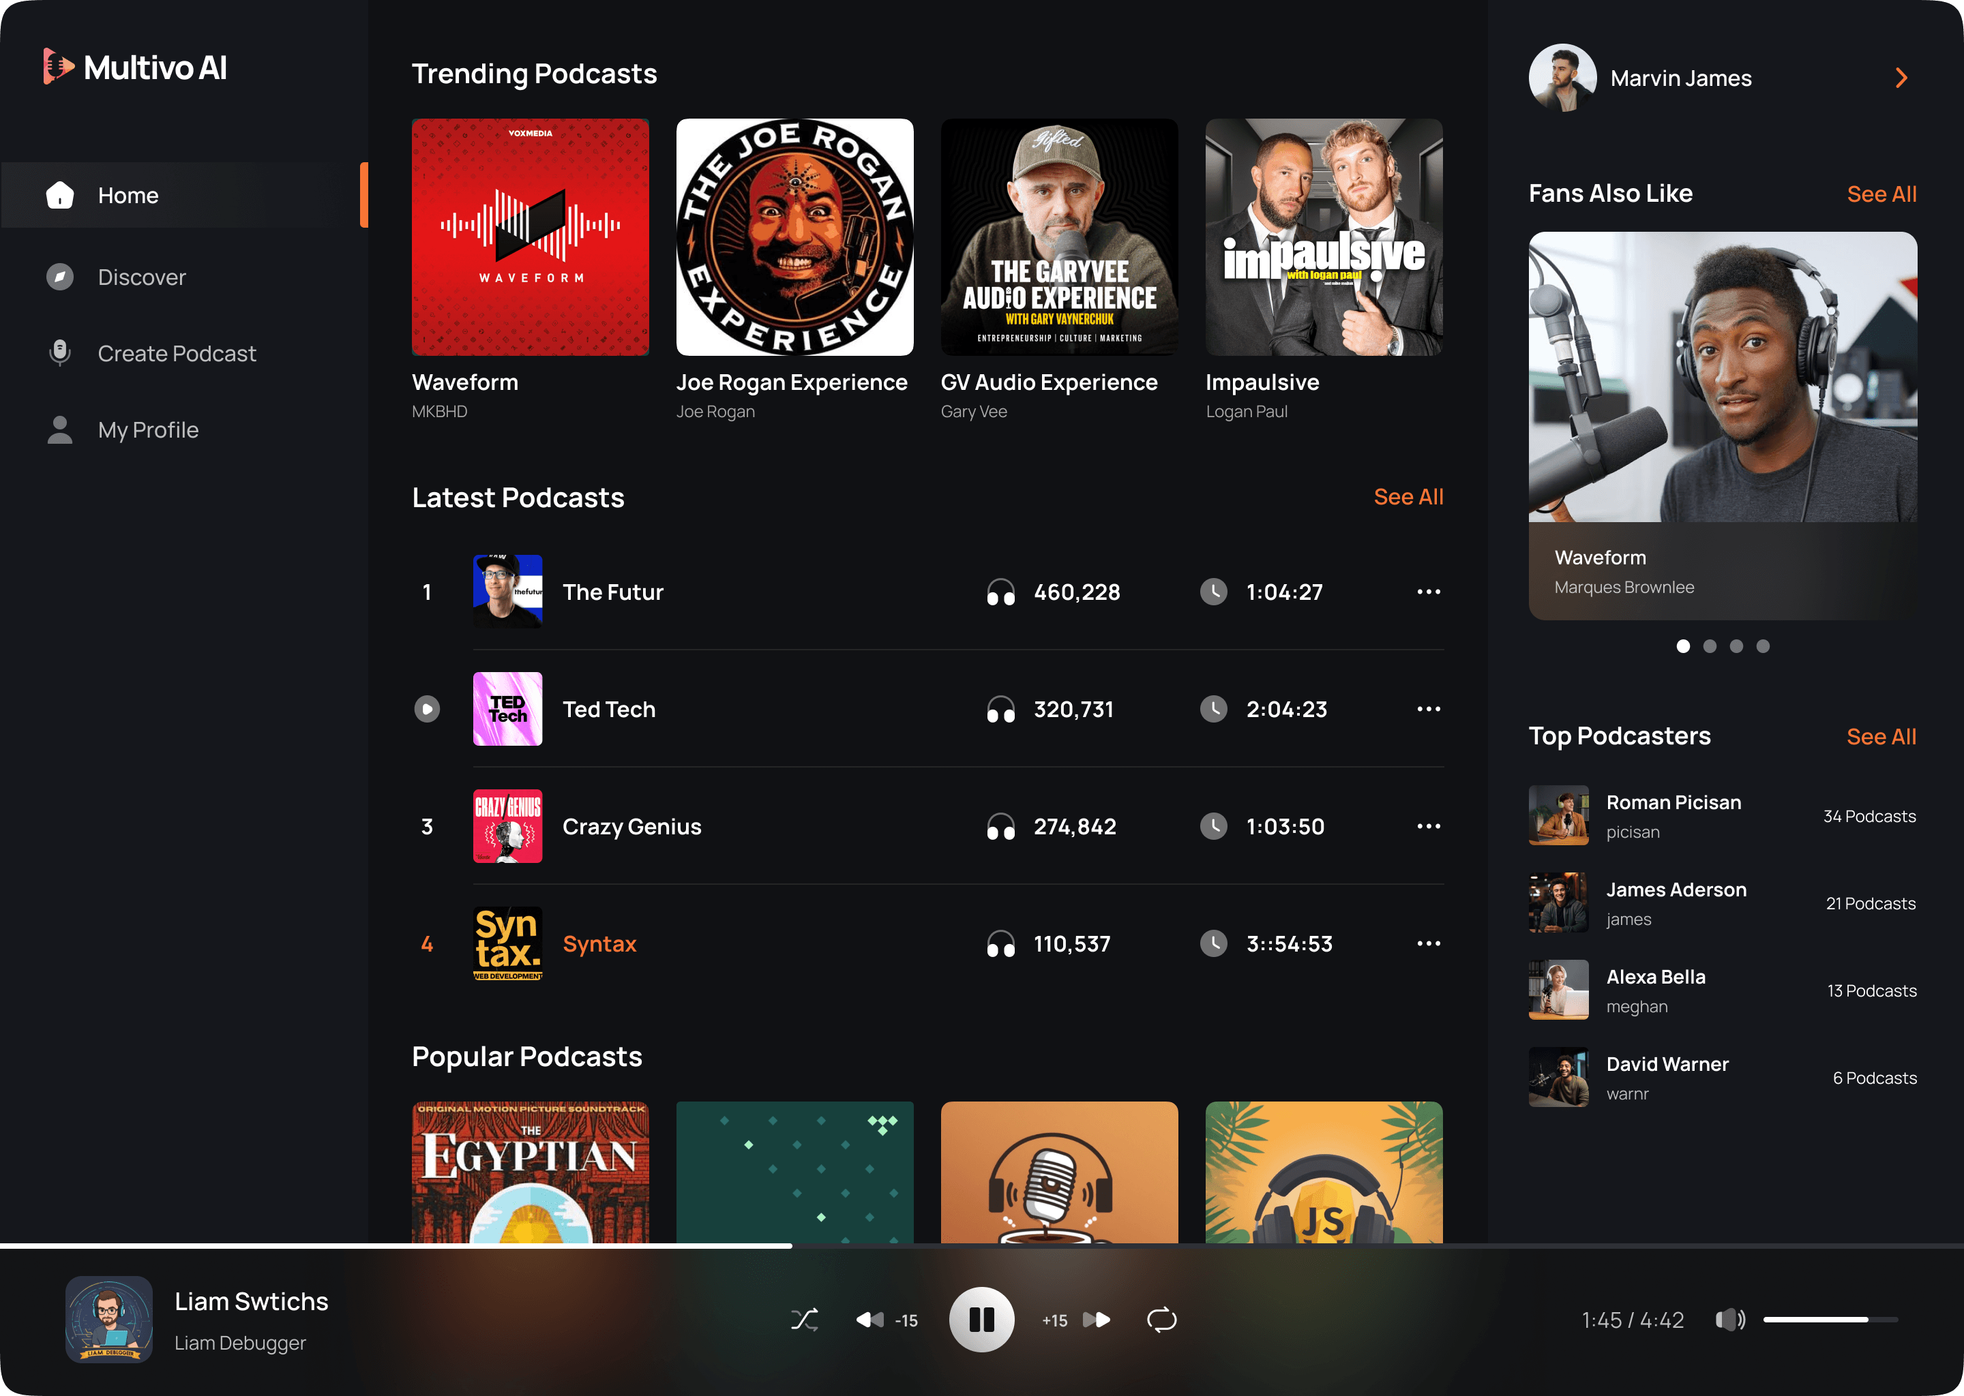The image size is (1964, 1396).
Task: Open more options for Syntax
Action: coord(1428,944)
